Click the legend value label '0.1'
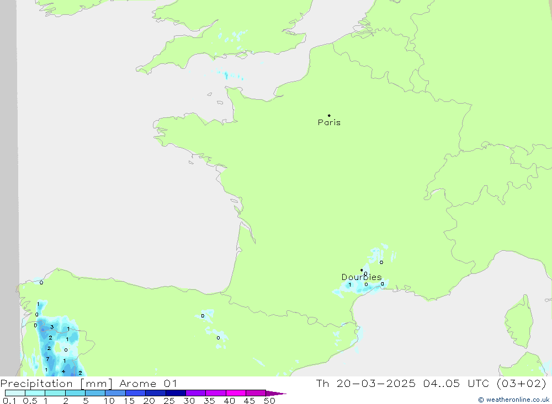Screen dimensions: 552x404 (x=9, y=401)
